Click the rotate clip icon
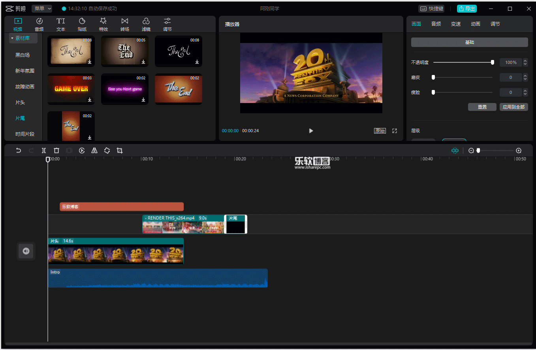The height and width of the screenshot is (350, 536). pyautogui.click(x=107, y=150)
